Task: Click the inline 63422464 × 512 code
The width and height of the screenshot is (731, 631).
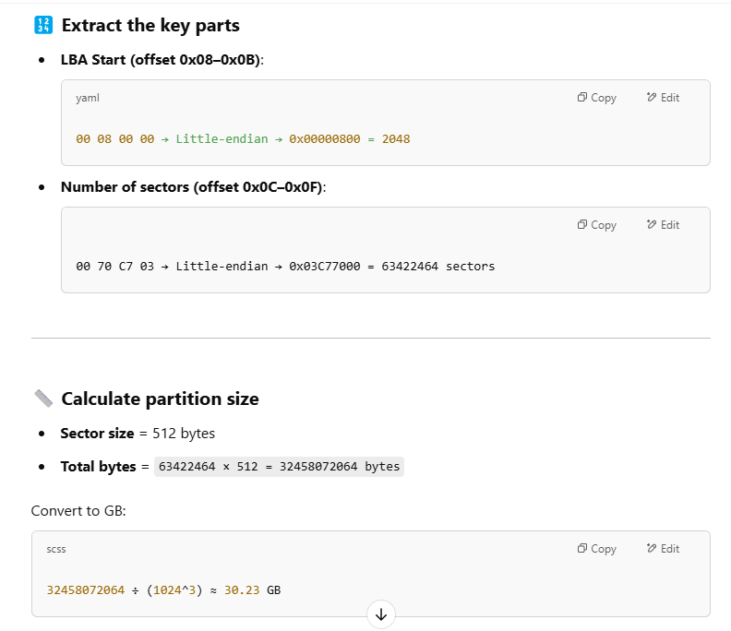Action: pos(279,467)
